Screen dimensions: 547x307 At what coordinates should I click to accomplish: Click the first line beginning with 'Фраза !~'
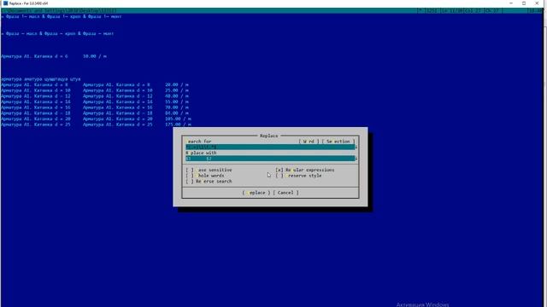[62, 16]
